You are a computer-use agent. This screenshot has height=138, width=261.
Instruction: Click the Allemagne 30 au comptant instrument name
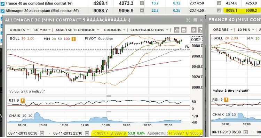(42, 11)
